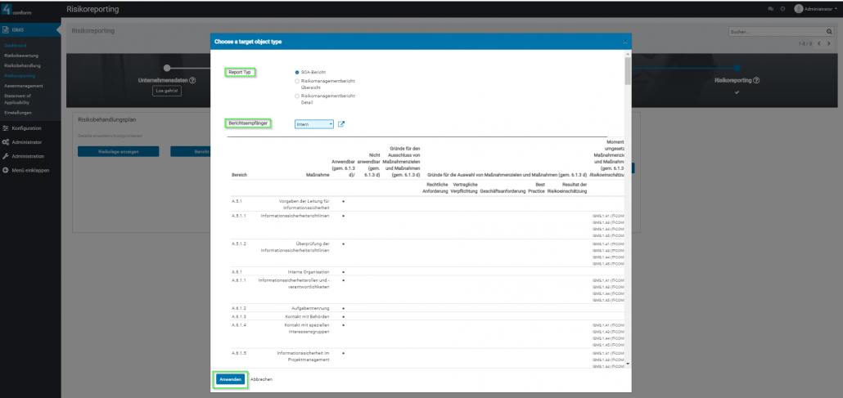Click the Abbrechen link
The height and width of the screenshot is (398, 843).
[x=261, y=379]
